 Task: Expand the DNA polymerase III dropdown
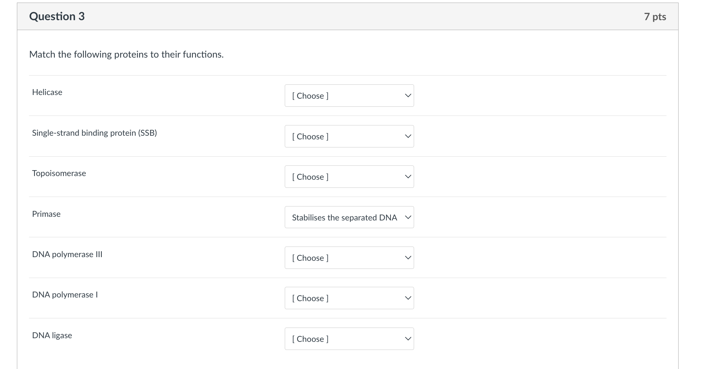click(349, 258)
